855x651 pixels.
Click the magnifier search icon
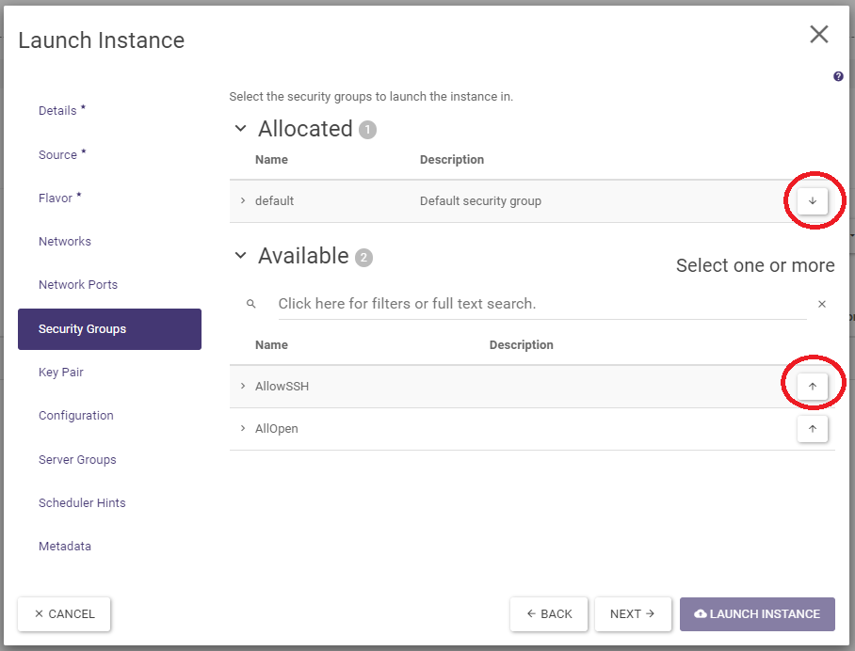(250, 304)
